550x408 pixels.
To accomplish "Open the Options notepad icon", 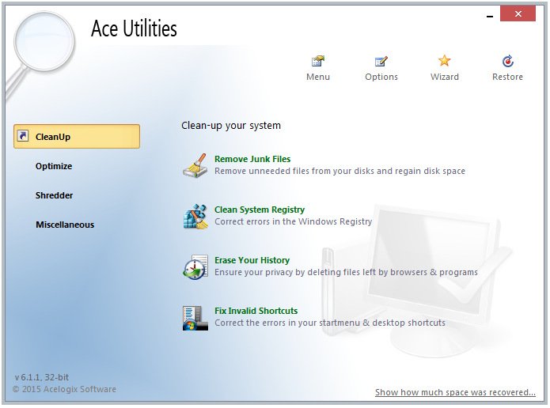I will [x=381, y=62].
